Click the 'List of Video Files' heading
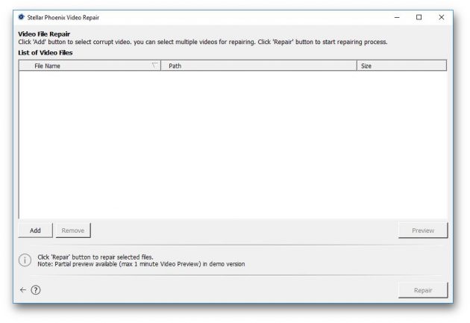Image resolution: width=470 pixels, height=323 pixels. click(x=46, y=53)
